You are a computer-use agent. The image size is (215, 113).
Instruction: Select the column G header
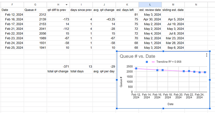35,5
